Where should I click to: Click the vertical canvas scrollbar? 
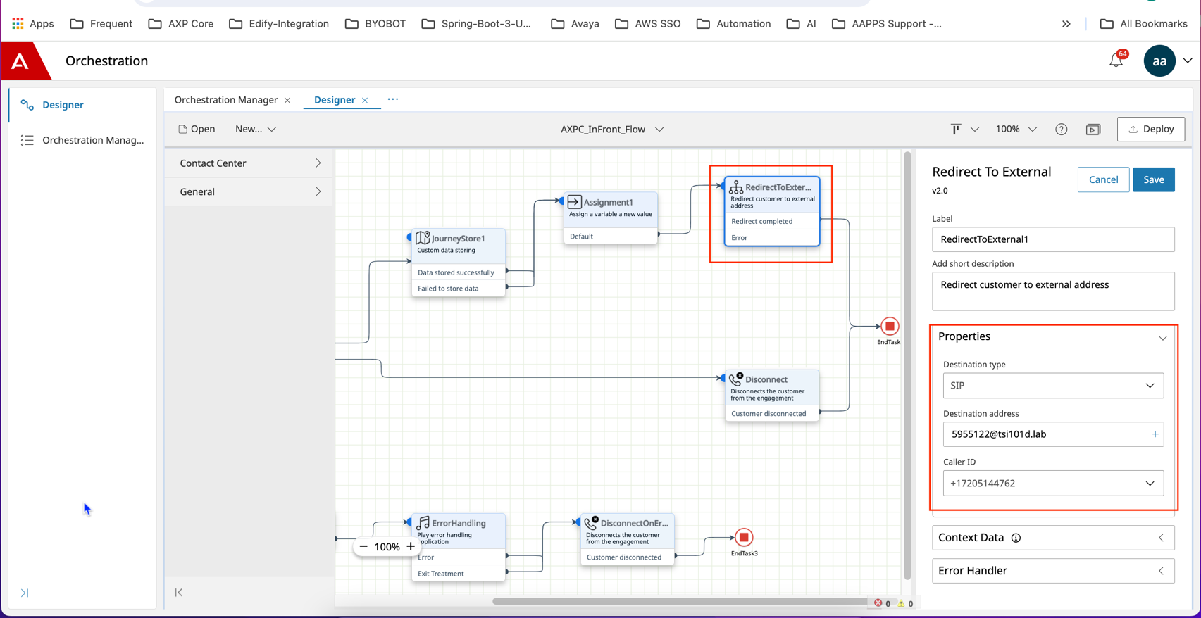[x=907, y=365]
